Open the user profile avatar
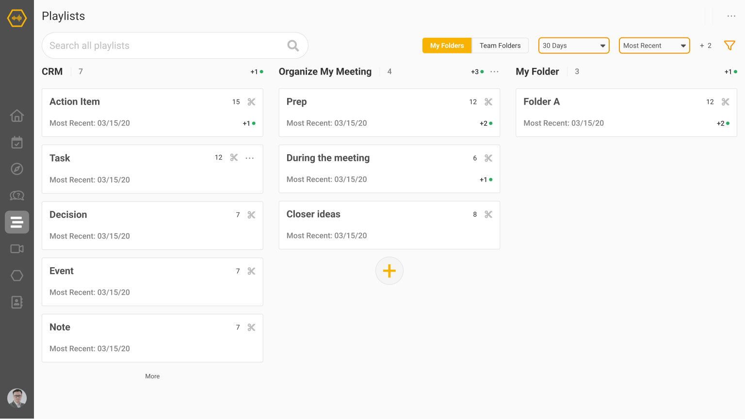Viewport: 745px width, 419px height. click(17, 398)
